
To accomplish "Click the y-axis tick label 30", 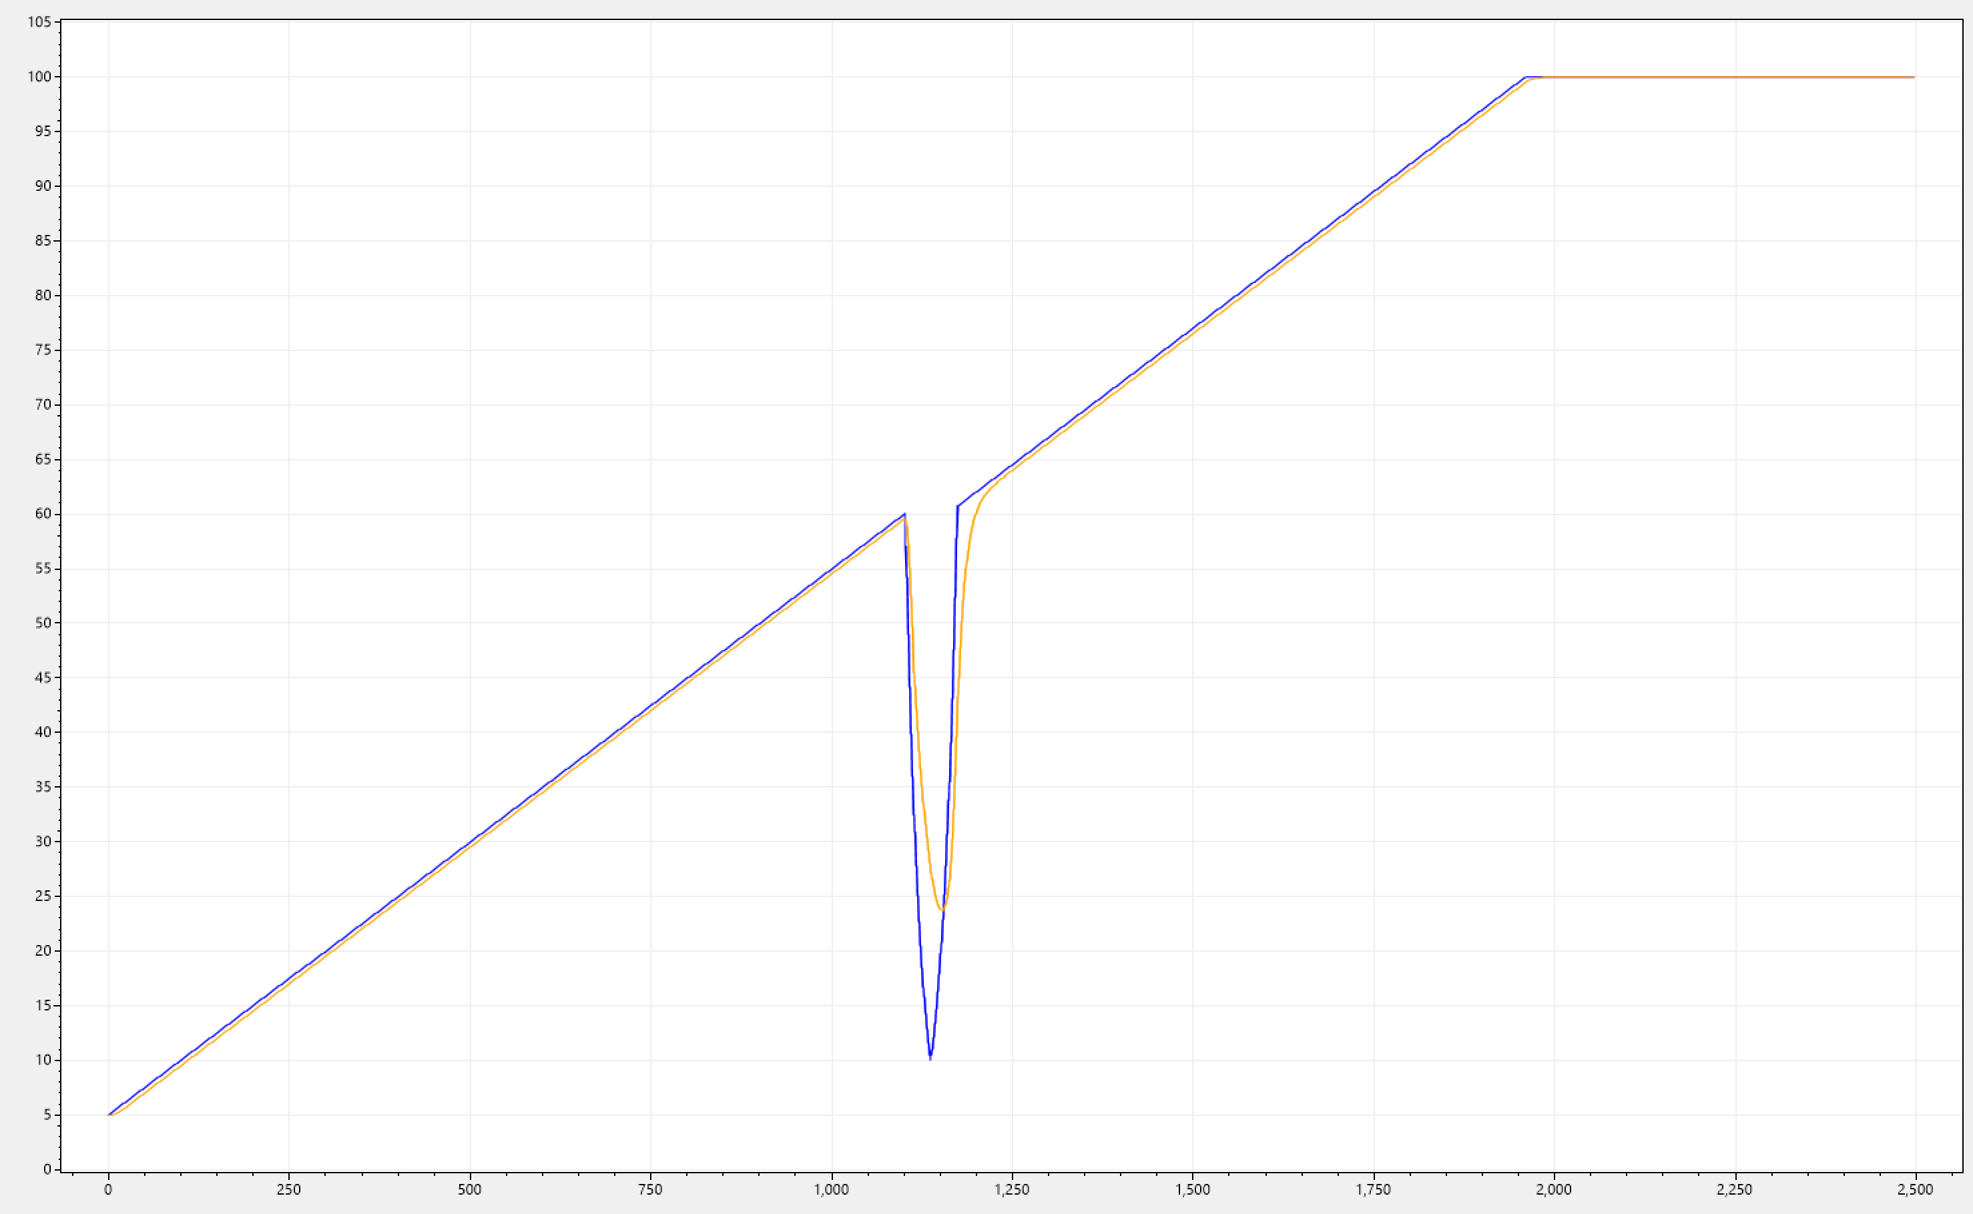I will coord(43,841).
